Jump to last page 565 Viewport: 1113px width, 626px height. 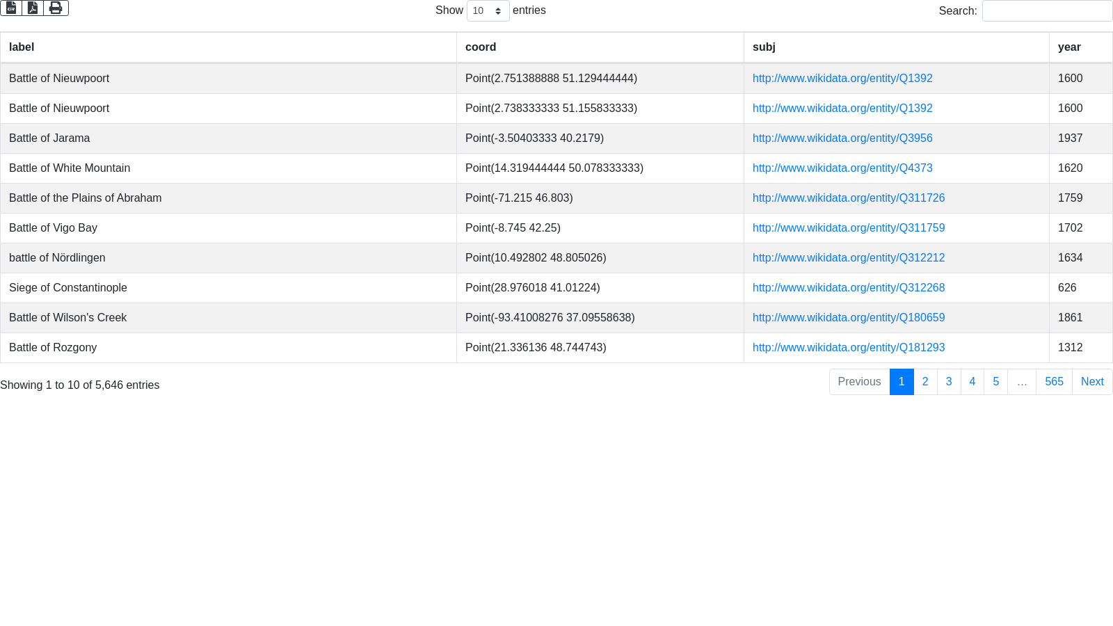click(x=1054, y=382)
